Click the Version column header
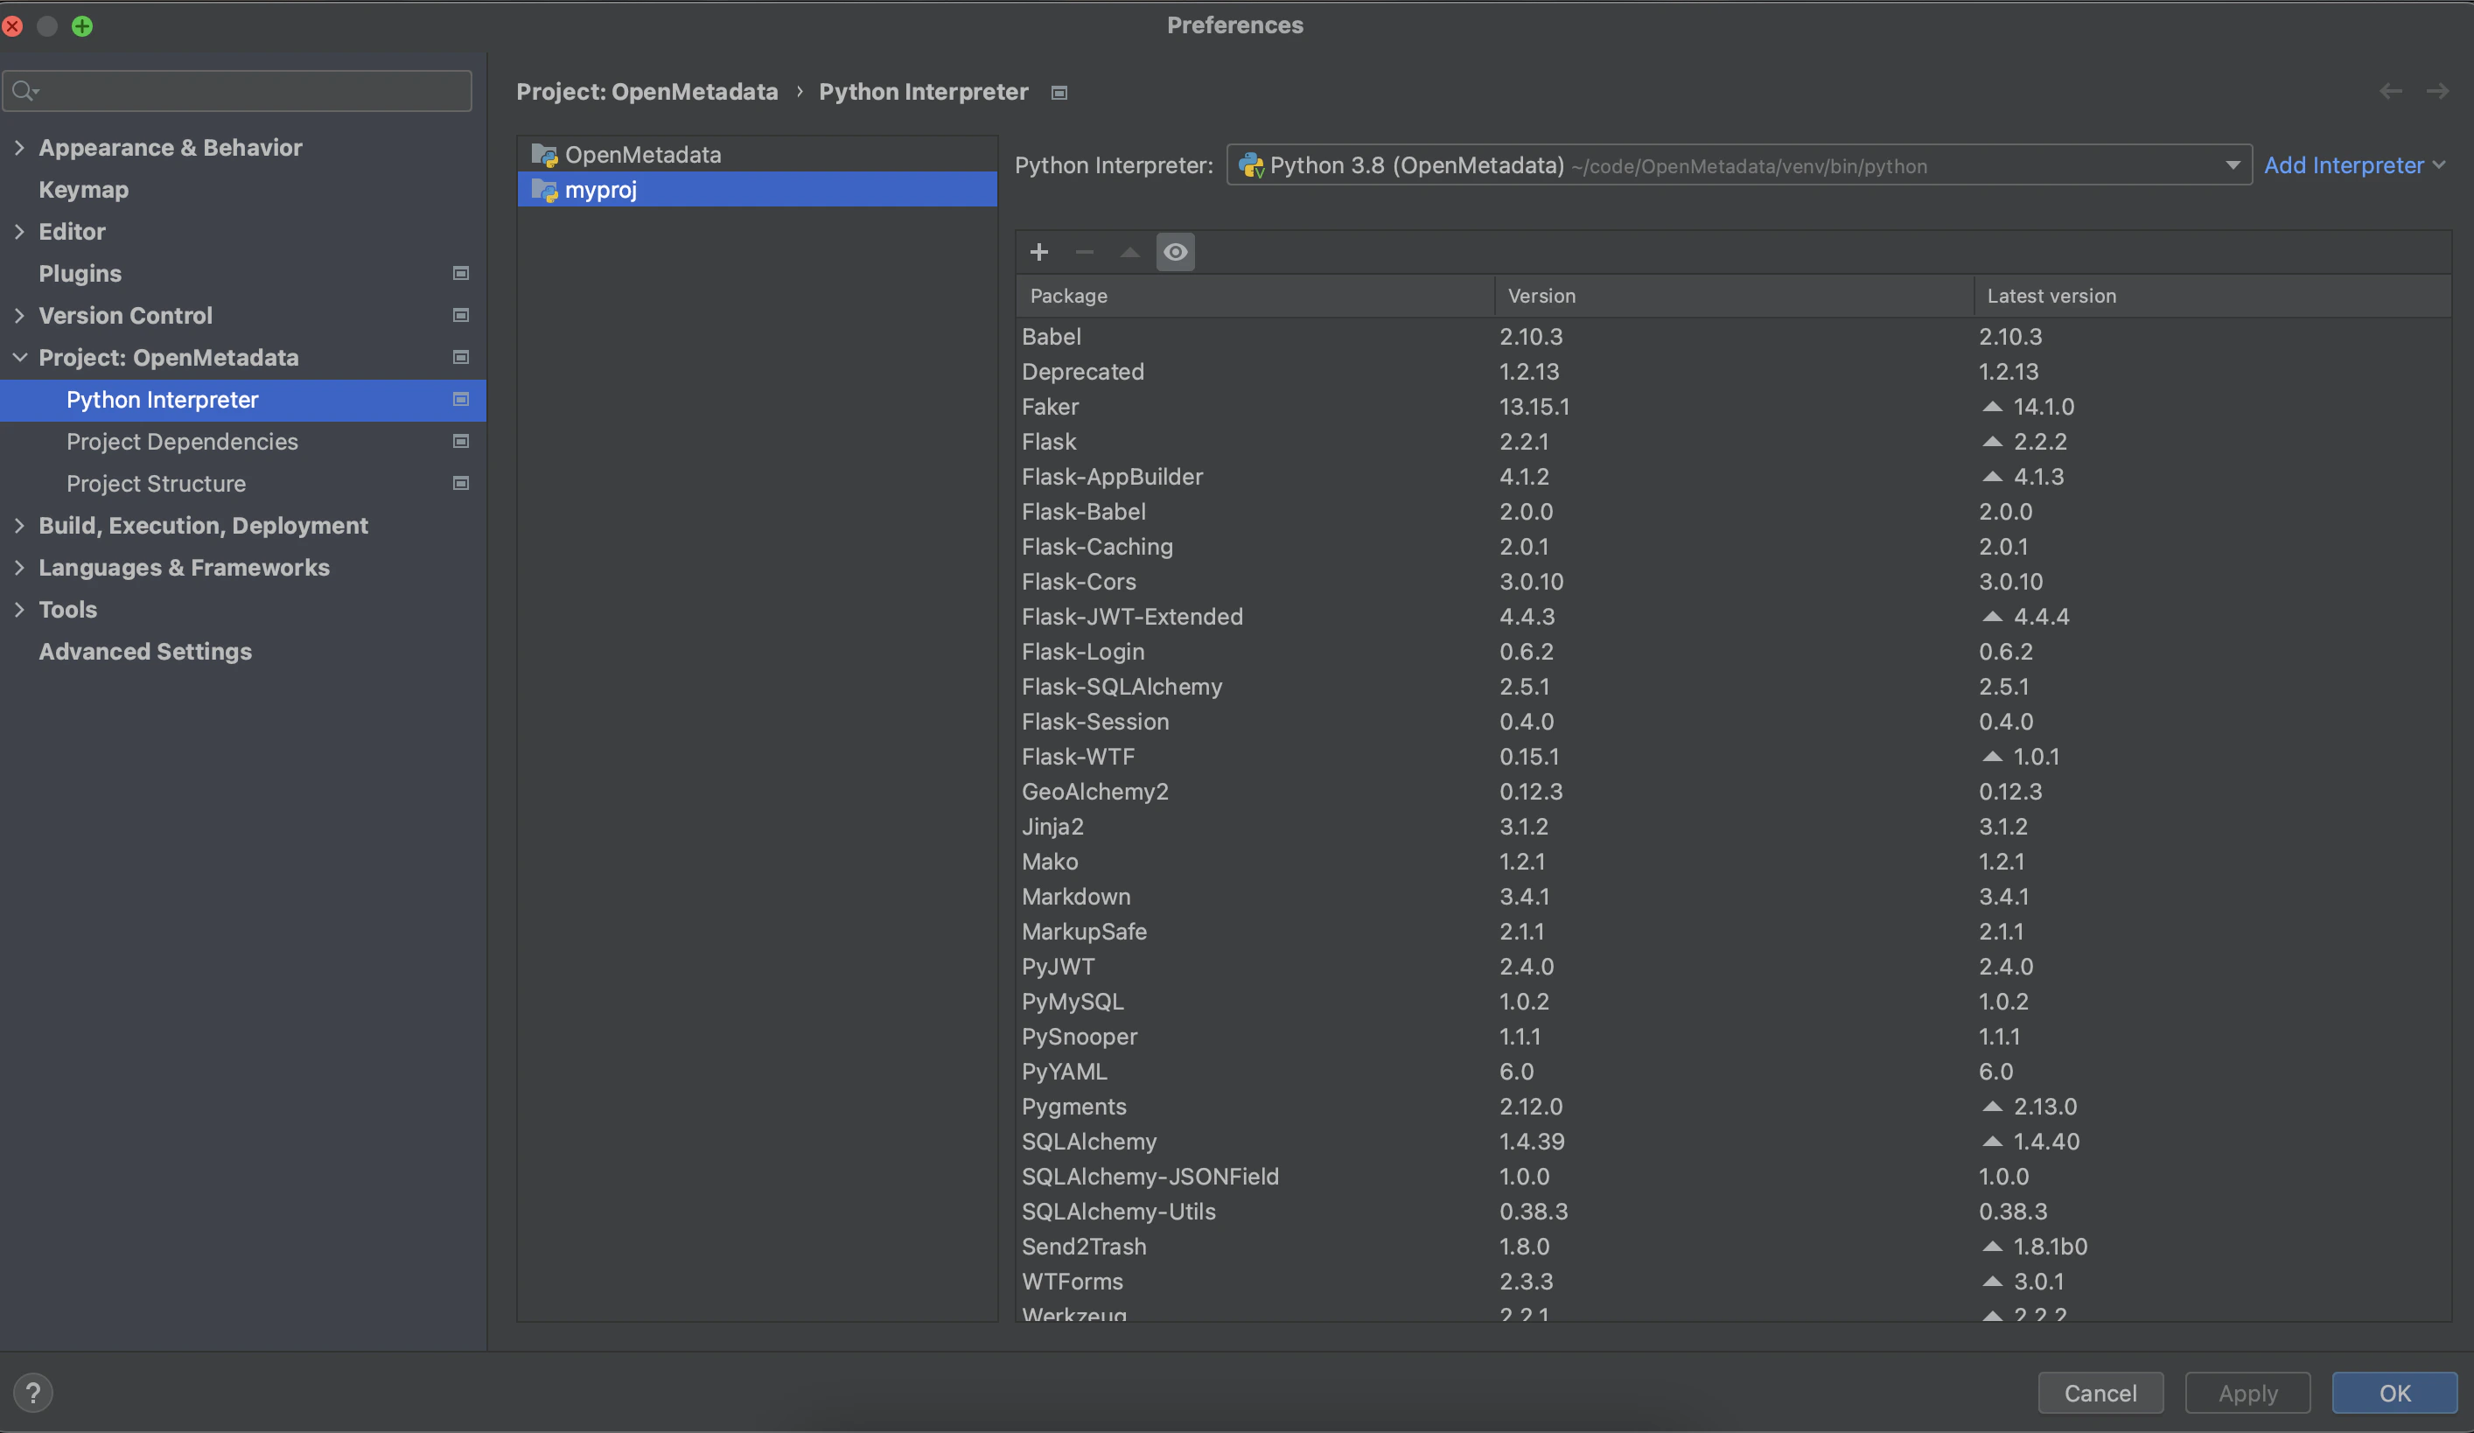Viewport: 2474px width, 1433px height. pyautogui.click(x=1734, y=296)
